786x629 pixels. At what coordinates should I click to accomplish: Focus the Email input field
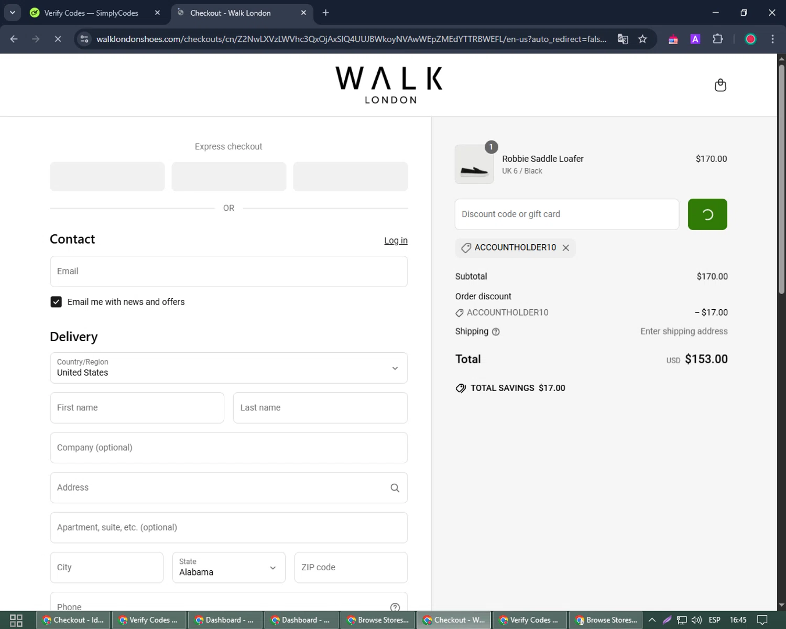tap(229, 272)
